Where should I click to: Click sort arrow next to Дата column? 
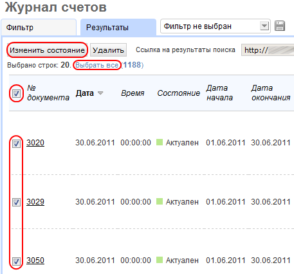(x=100, y=93)
